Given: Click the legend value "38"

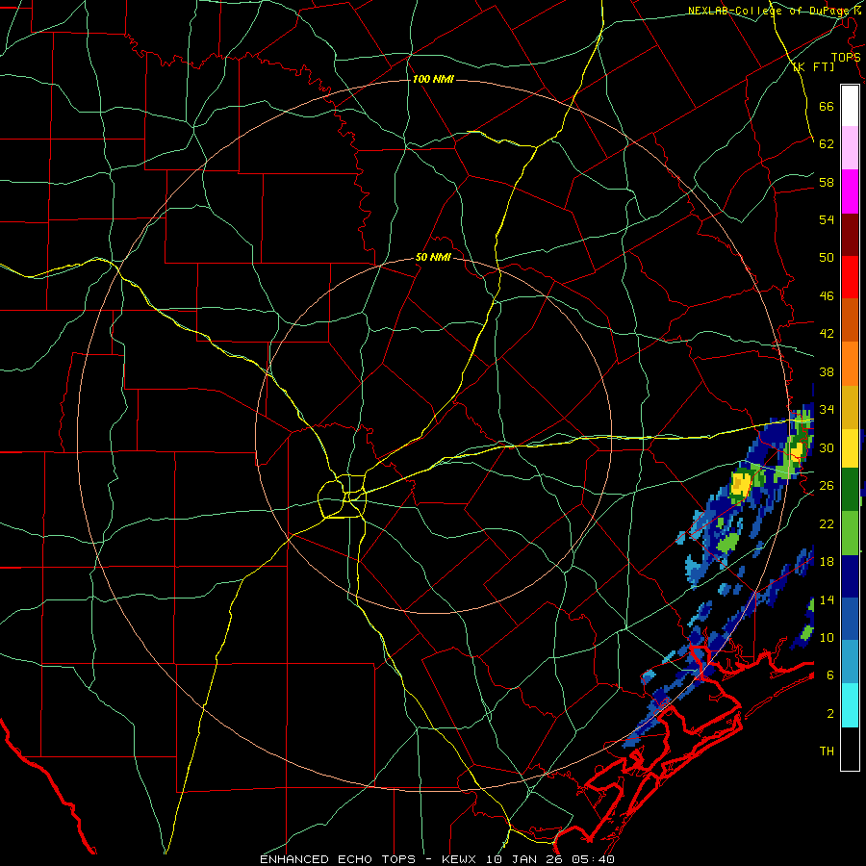Looking at the screenshot, I should coord(827,371).
